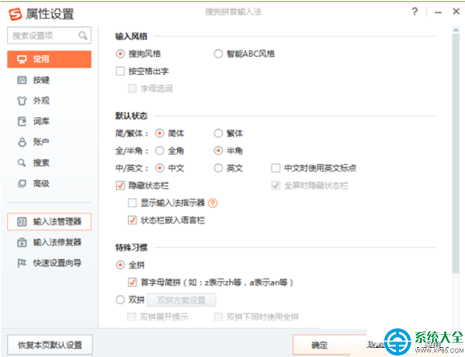Select 全角 full-width option
465x357 pixels.
pos(159,151)
